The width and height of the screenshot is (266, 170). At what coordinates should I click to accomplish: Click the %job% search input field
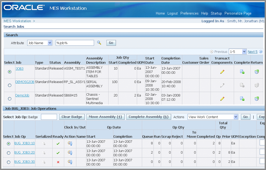pyautogui.click(x=75, y=43)
